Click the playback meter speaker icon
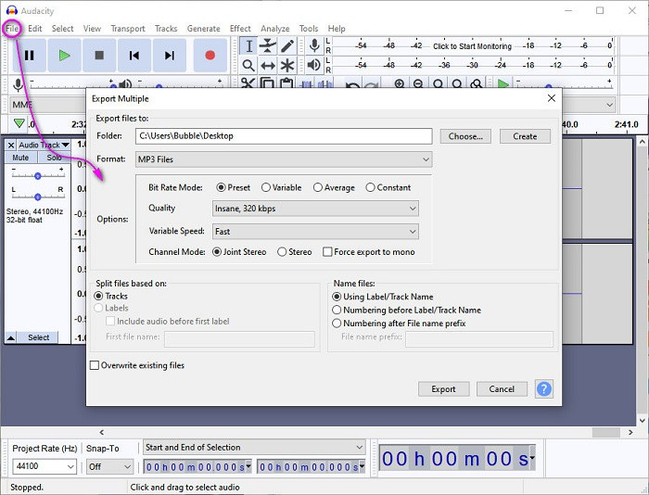Image resolution: width=649 pixels, height=495 pixels. click(314, 65)
